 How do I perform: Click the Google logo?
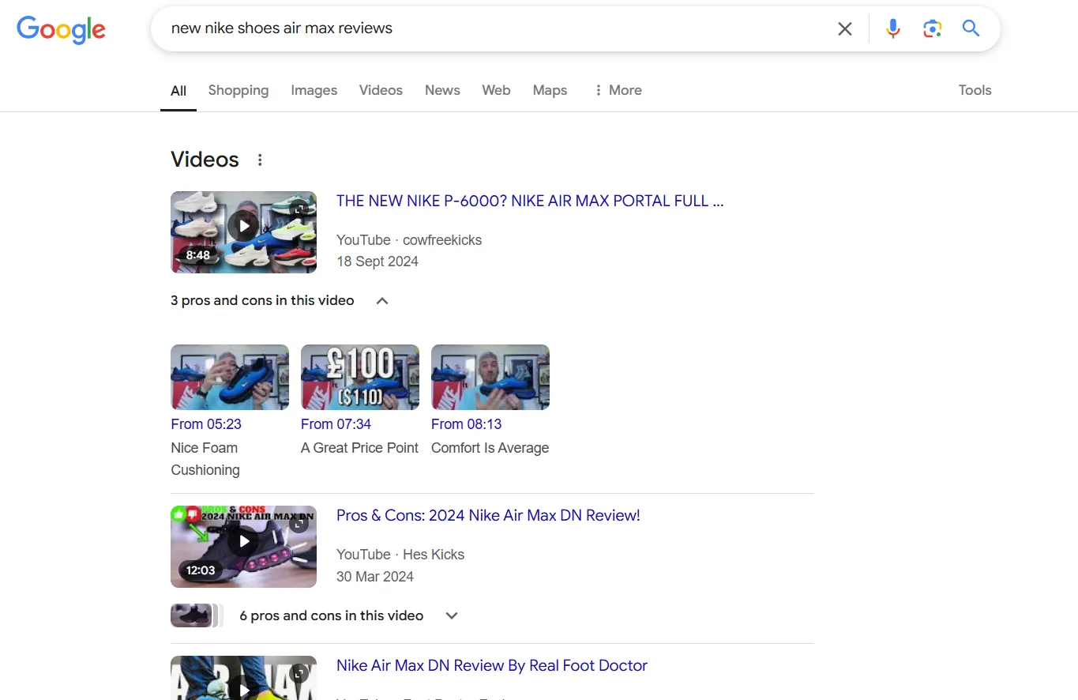click(61, 30)
